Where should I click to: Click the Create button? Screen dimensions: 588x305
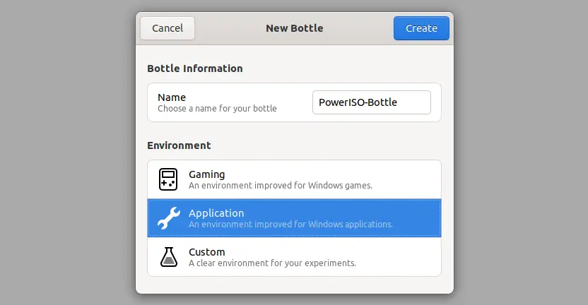[x=421, y=28]
